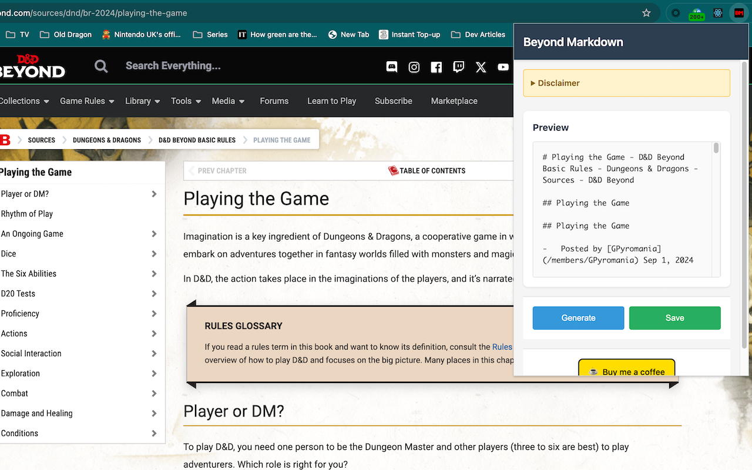Image resolution: width=752 pixels, height=470 pixels.
Task: Click the red Table of Contents book icon
Action: coord(393,170)
